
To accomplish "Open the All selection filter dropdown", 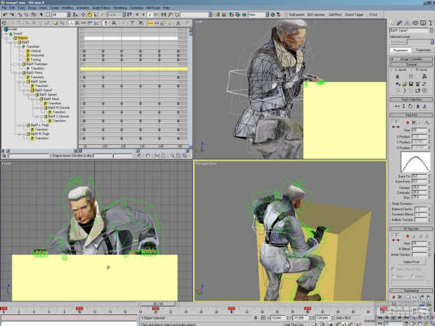I will (69, 14).
